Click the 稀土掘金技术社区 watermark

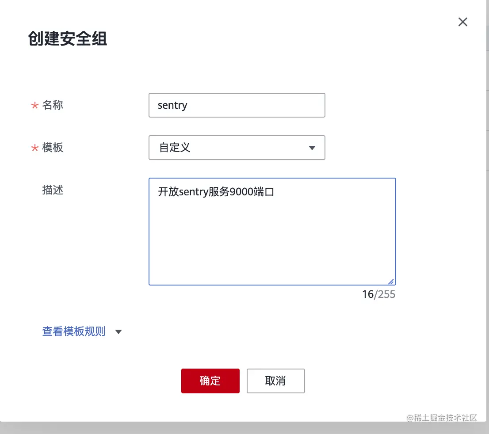click(442, 418)
